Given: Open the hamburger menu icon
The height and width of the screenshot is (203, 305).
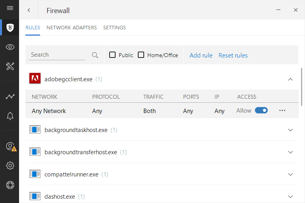Looking at the screenshot, I should (x=10, y=8).
